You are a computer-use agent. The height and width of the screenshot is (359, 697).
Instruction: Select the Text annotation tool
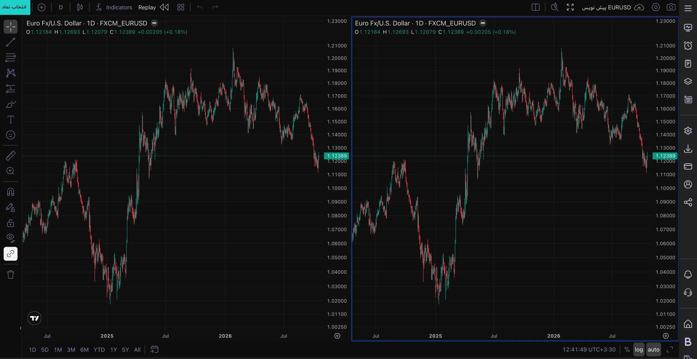click(11, 119)
